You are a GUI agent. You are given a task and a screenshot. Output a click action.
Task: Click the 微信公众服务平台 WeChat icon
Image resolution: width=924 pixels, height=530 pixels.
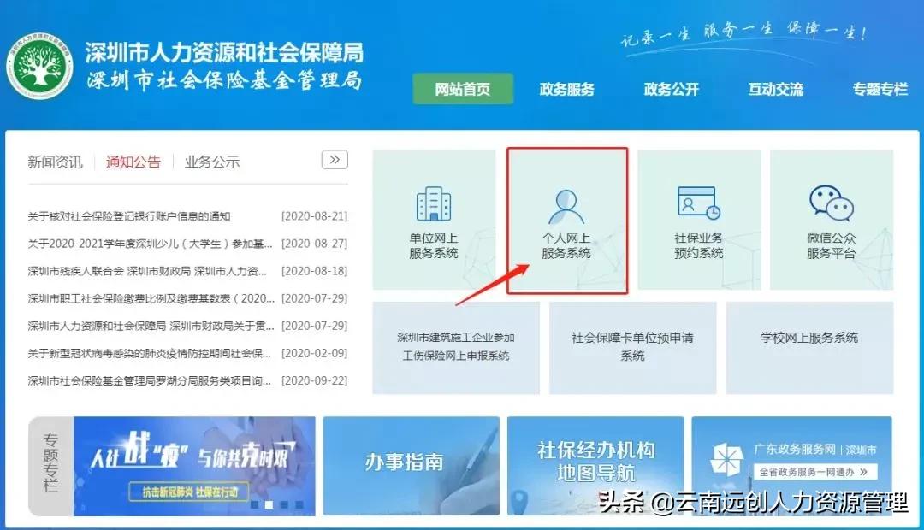(x=832, y=218)
